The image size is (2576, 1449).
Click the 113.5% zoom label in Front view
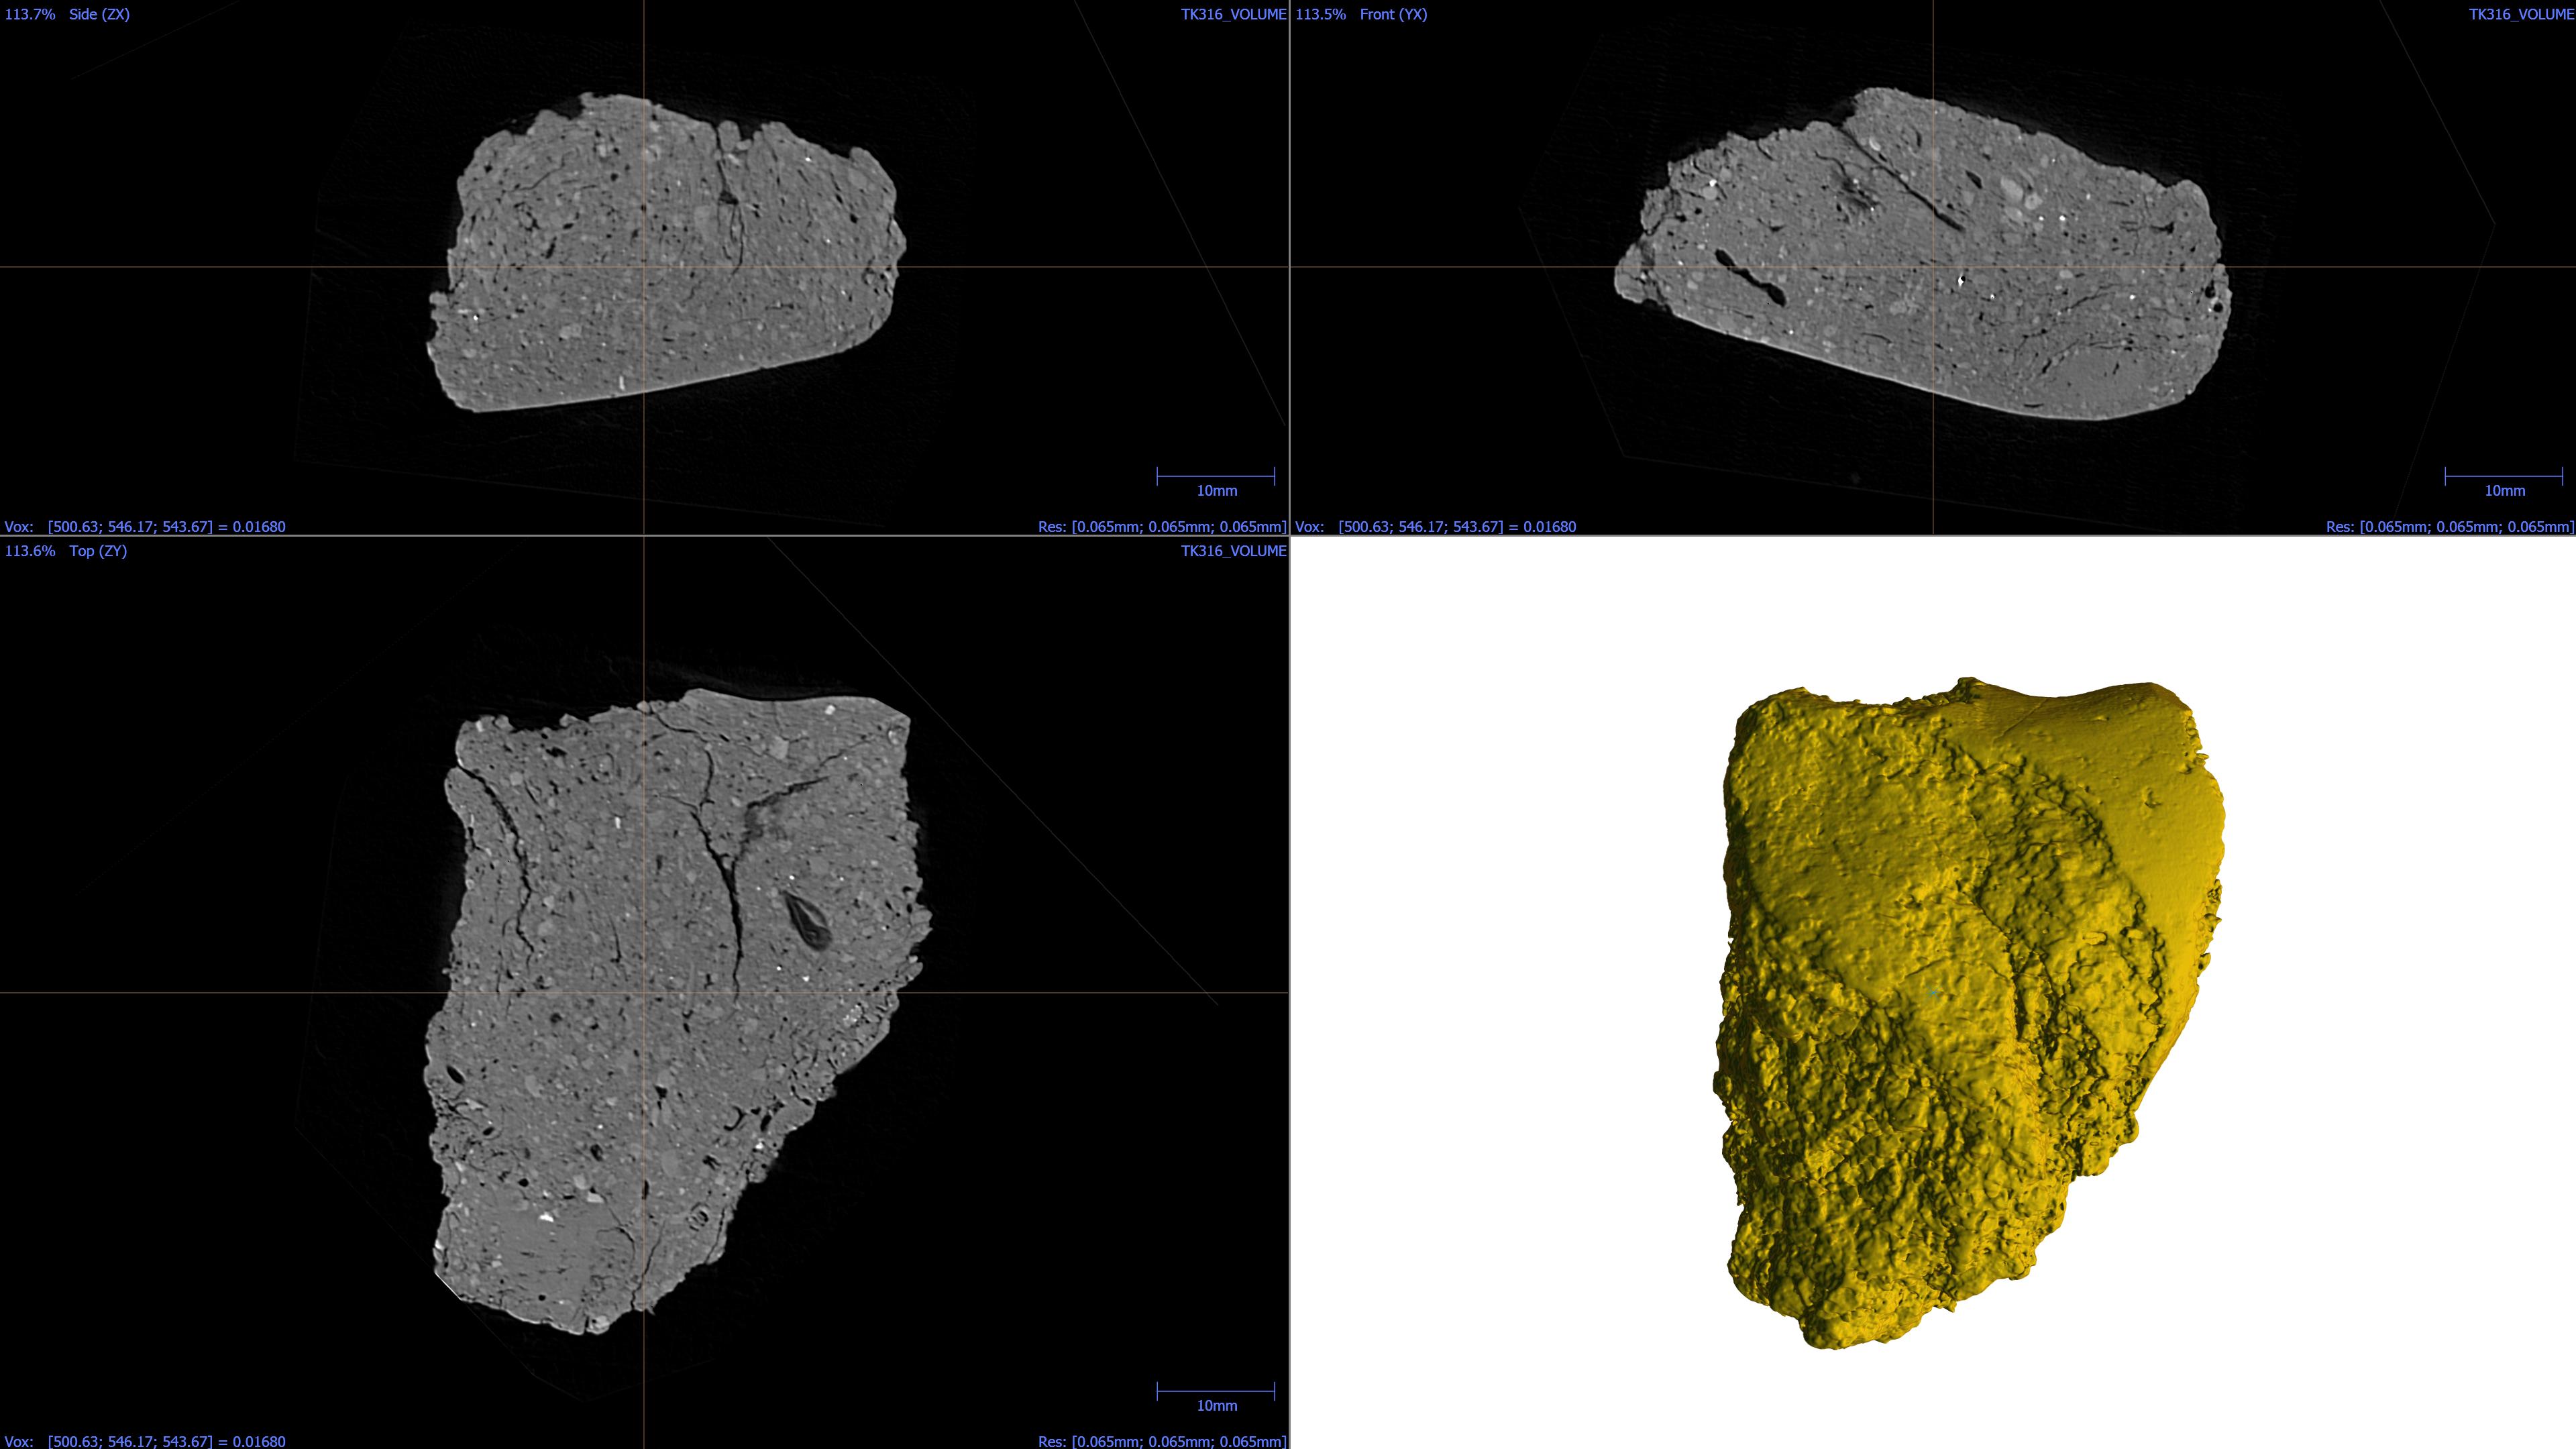click(x=1320, y=14)
